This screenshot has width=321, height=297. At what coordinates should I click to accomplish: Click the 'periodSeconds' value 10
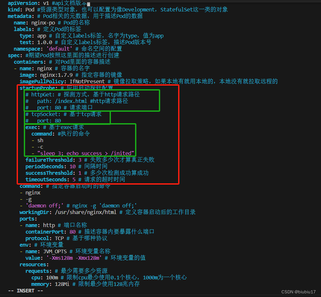point(72,167)
